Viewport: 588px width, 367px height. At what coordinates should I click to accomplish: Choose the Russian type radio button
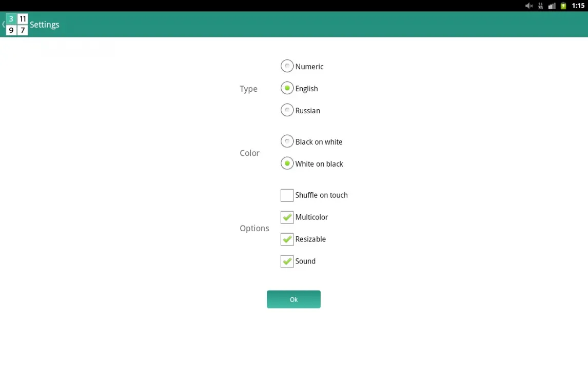(x=287, y=111)
